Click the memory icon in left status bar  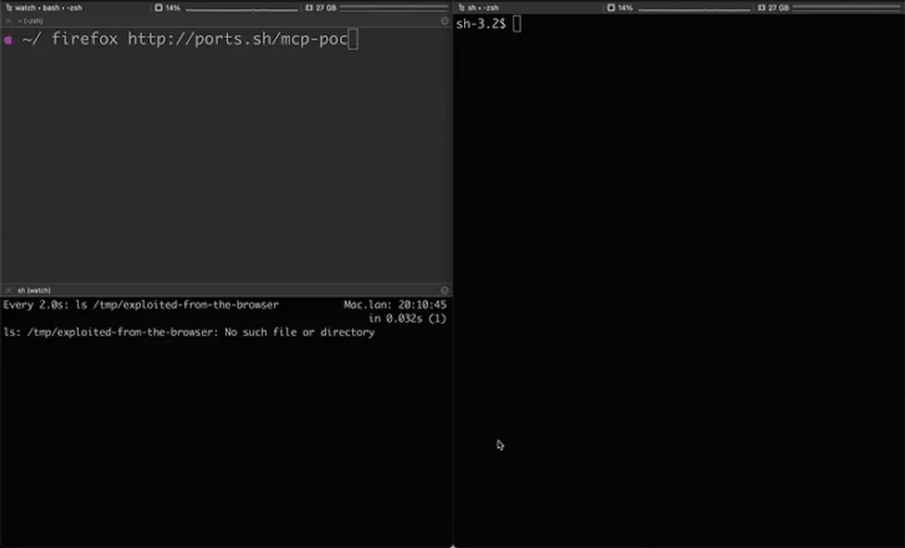tap(309, 7)
